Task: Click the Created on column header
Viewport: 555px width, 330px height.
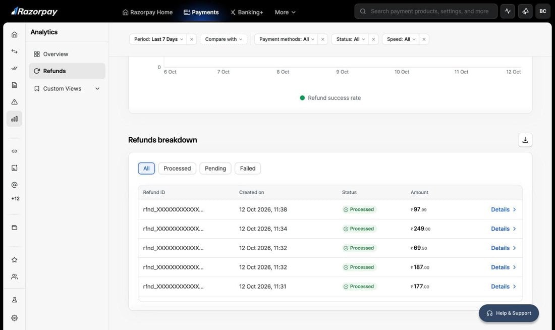Action: [x=251, y=192]
